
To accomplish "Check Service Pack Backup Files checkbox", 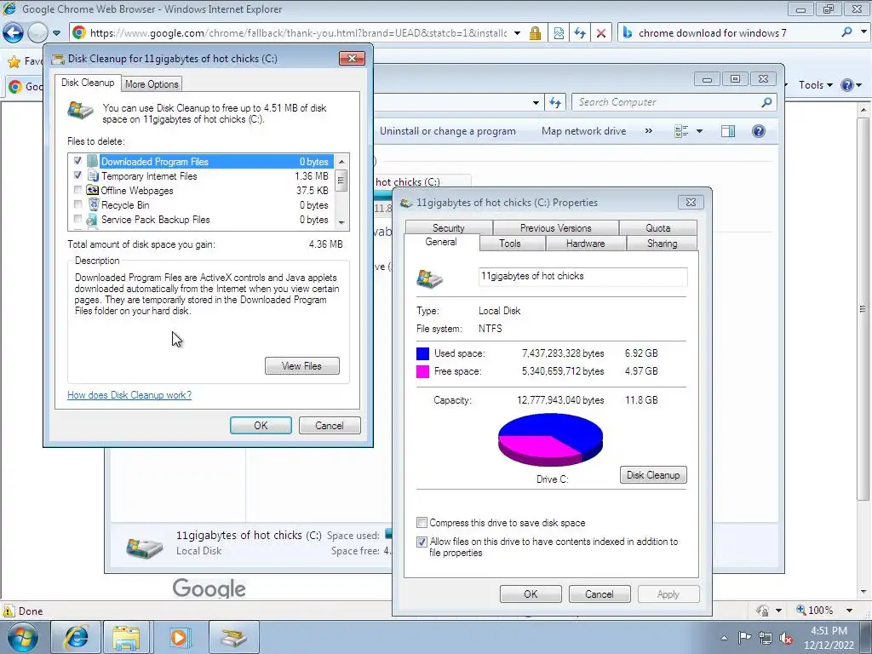I will coord(77,219).
